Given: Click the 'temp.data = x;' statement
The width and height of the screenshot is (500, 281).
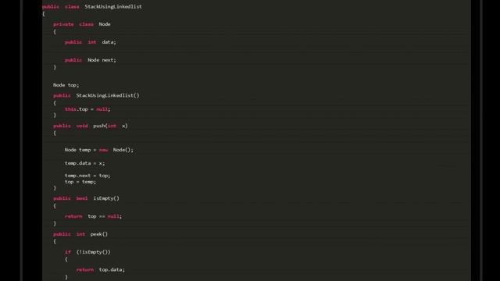Looking at the screenshot, I should tap(84, 163).
